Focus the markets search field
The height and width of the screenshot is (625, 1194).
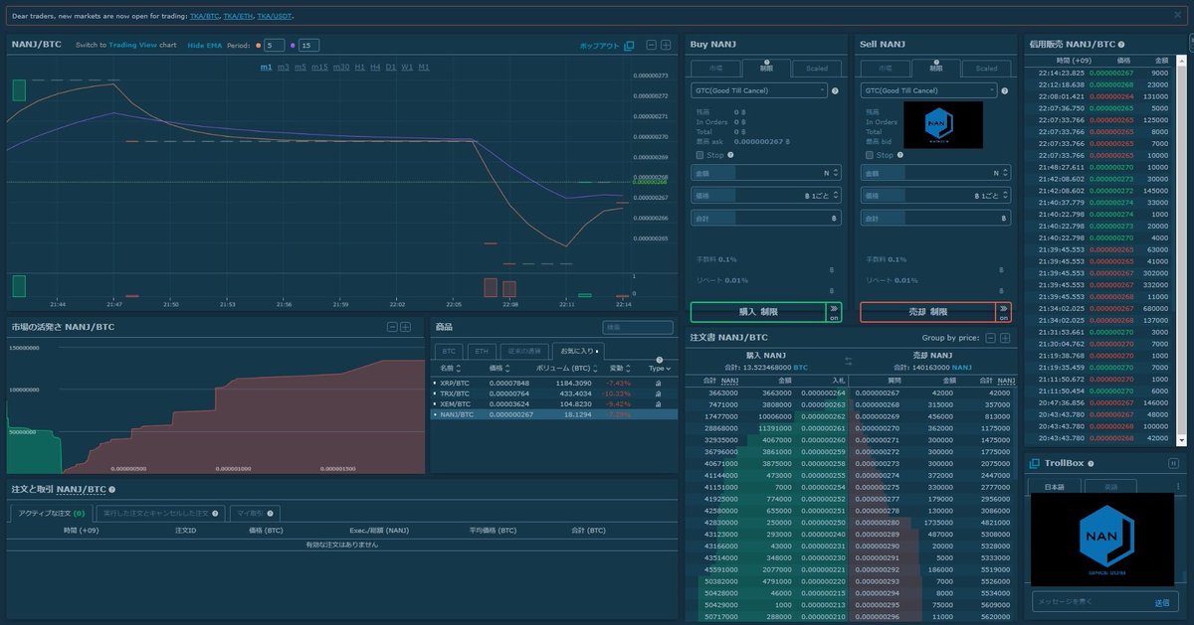click(x=638, y=327)
